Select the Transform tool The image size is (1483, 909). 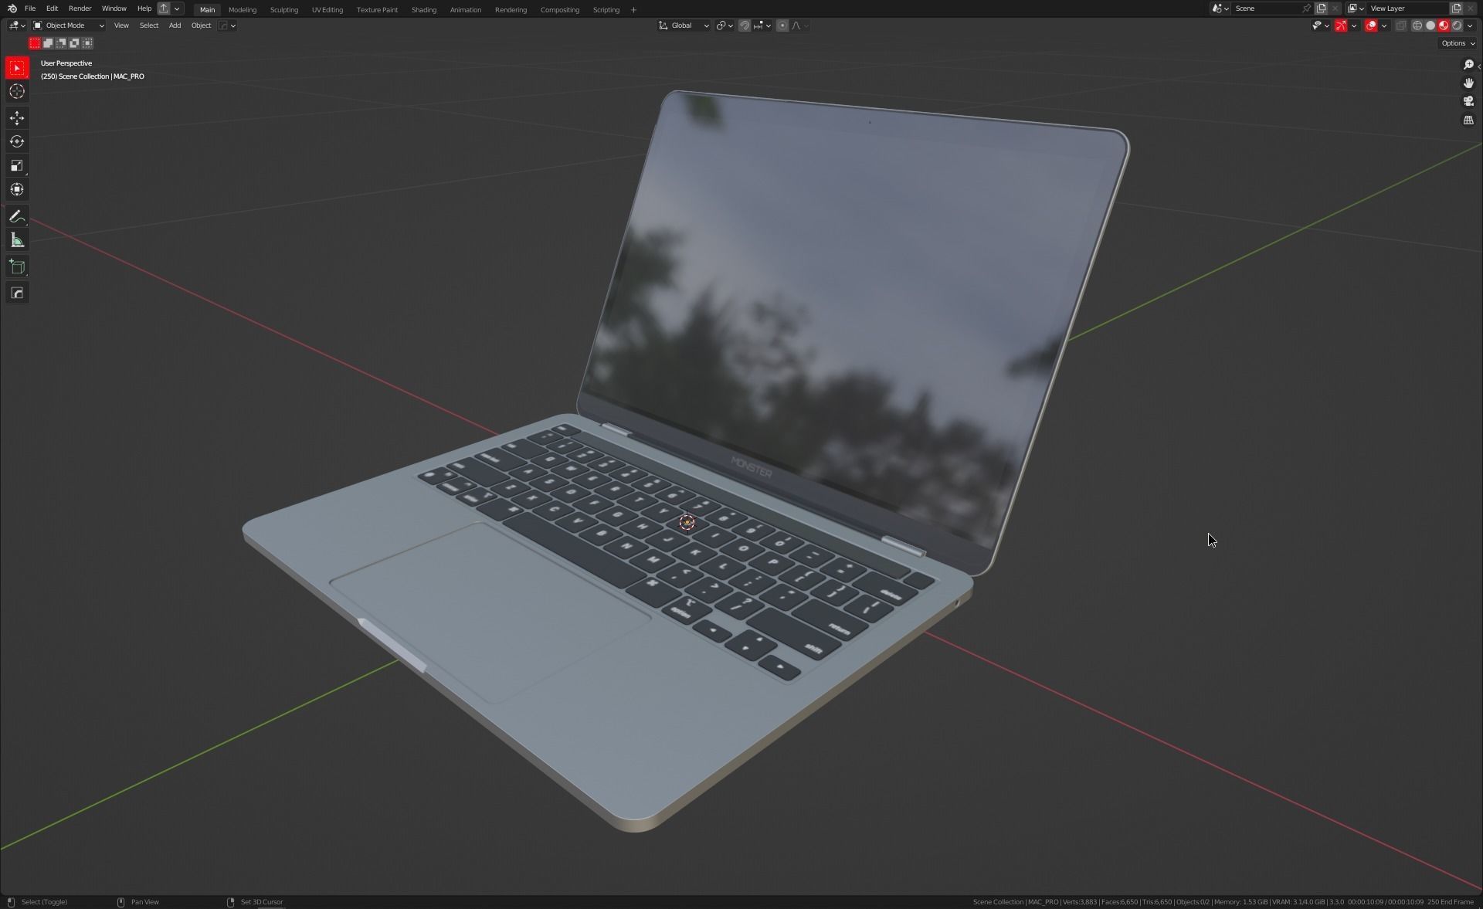pyautogui.click(x=17, y=190)
